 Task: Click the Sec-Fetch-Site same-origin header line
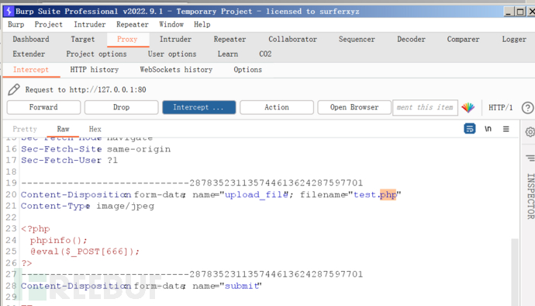(95, 149)
